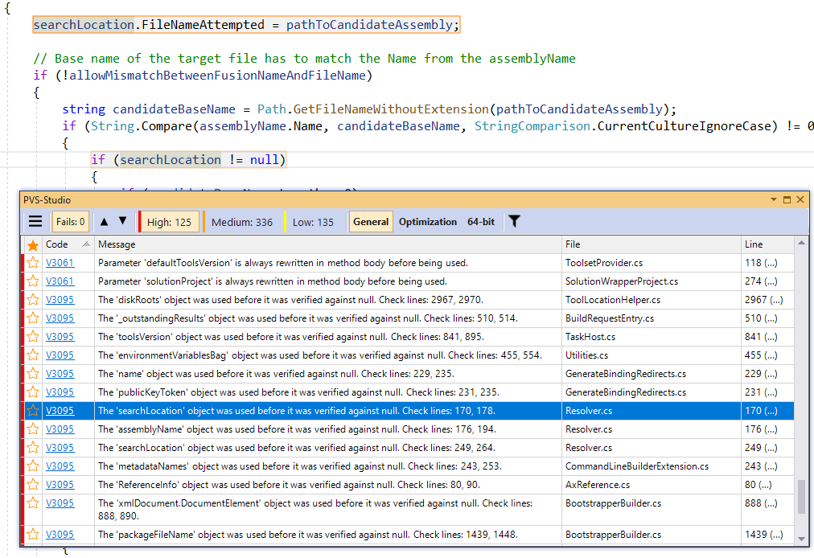Star the 'metadataNames' warning row

pyautogui.click(x=33, y=466)
